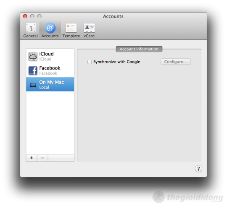This screenshot has width=227, height=205.
Task: Add a new account with plus button
Action: [32, 158]
